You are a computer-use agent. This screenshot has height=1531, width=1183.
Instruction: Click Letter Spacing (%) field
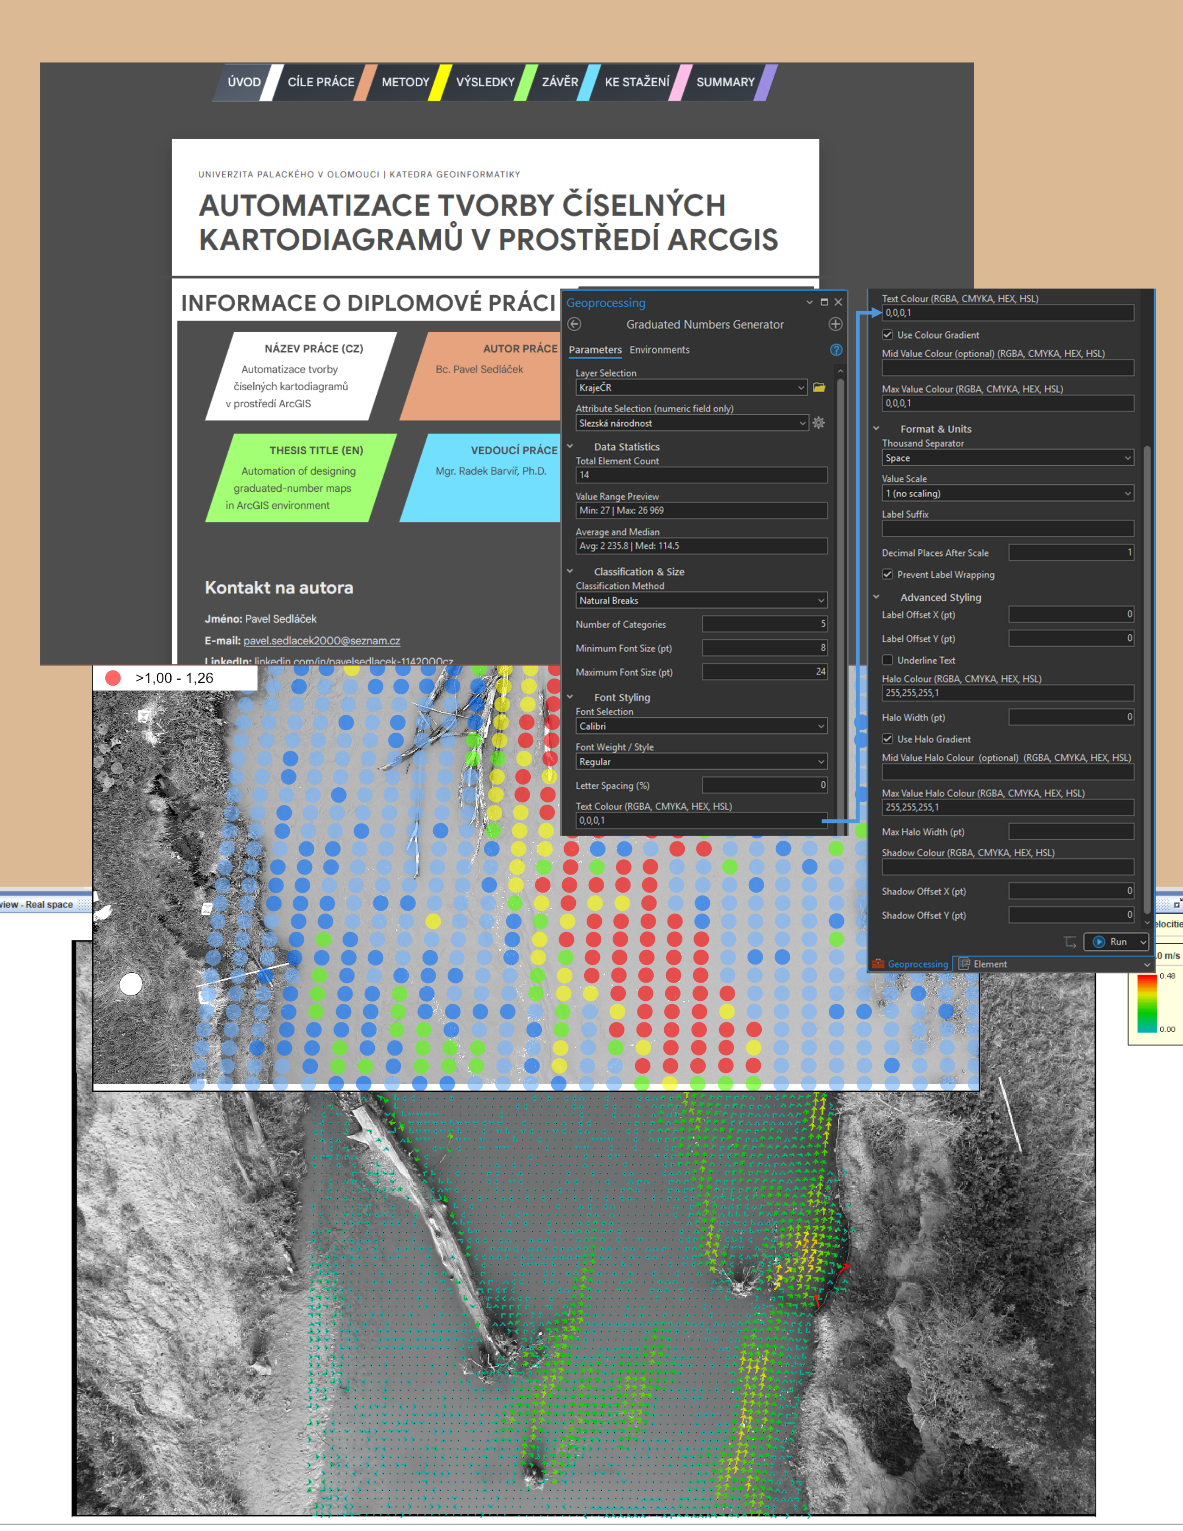pyautogui.click(x=765, y=785)
